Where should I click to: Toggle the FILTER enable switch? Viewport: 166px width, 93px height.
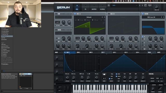coord(143,14)
